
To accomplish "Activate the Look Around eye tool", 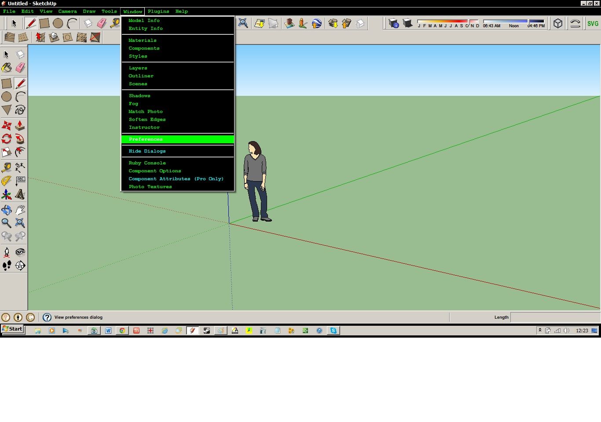I will click(x=20, y=252).
